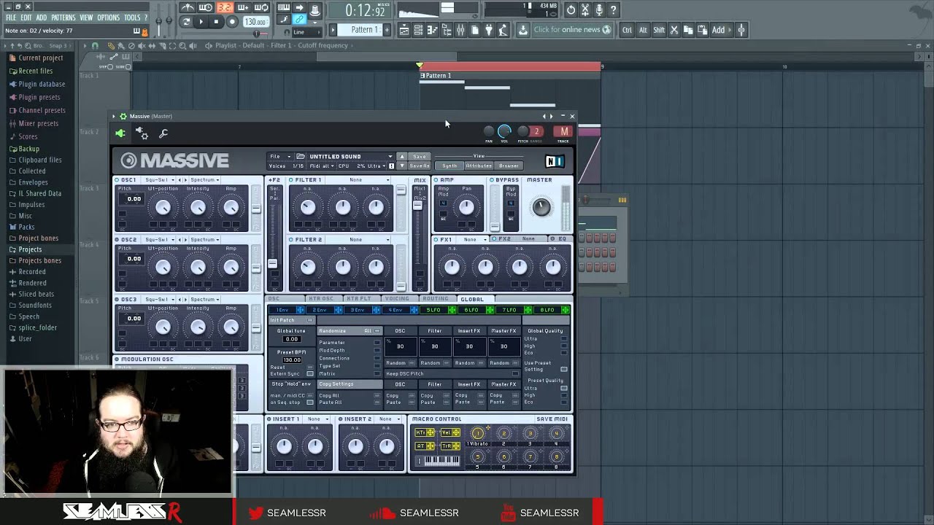The image size is (934, 525).
Task: Click the 5LFO modulation drag handle
Action: 452,311
